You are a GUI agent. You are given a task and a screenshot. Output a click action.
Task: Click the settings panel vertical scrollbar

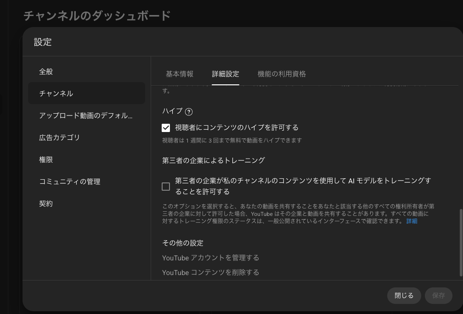pyautogui.click(x=461, y=243)
